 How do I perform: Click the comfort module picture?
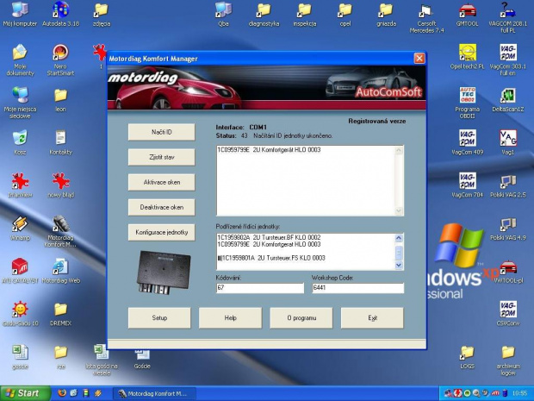pyautogui.click(x=164, y=273)
